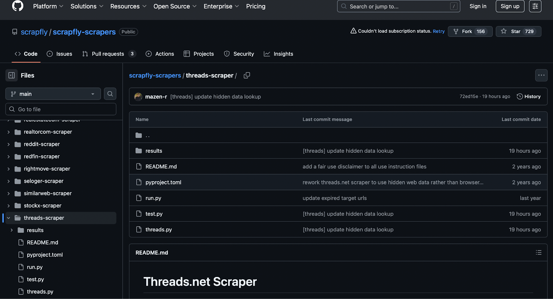Select test.py in the sidebar tree
Image resolution: width=553 pixels, height=299 pixels.
click(x=35, y=279)
